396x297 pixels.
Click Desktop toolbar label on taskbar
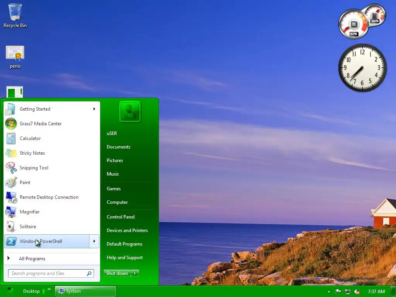32,291
